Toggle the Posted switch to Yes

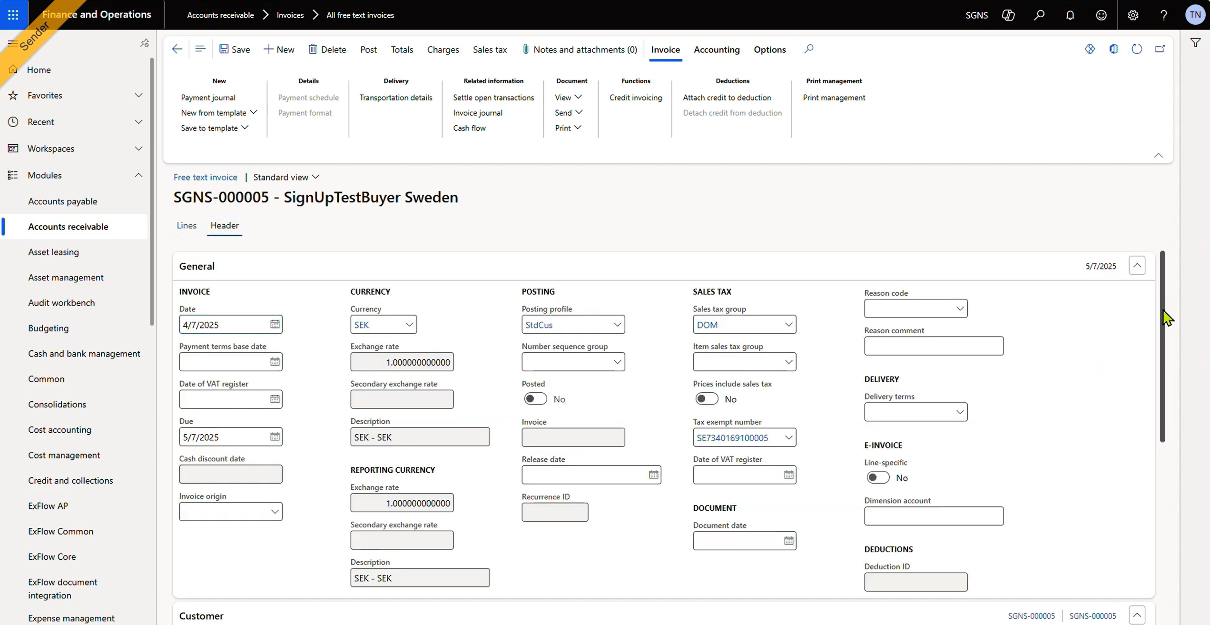click(535, 399)
